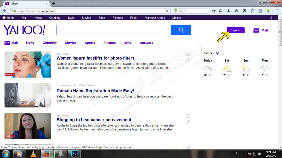Open Style in the purple top bar
The image size is (282, 158).
coord(71,18)
